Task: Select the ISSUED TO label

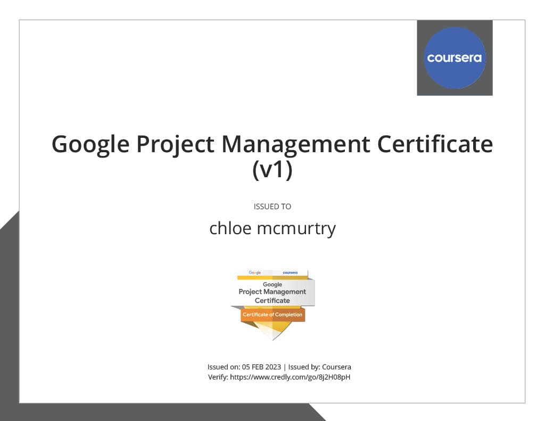Action: (272, 207)
